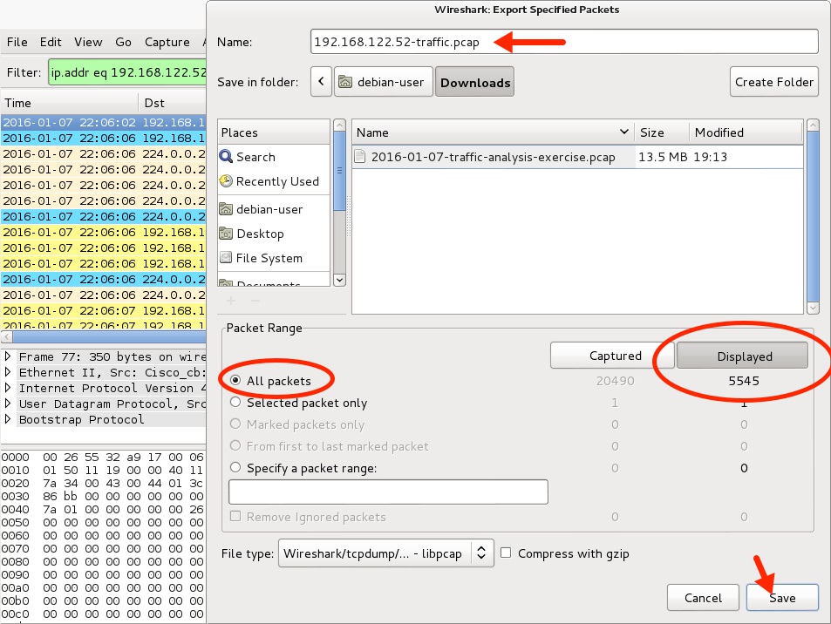Open Recently Used clock icon in Places
The width and height of the screenshot is (831, 624).
[x=226, y=181]
